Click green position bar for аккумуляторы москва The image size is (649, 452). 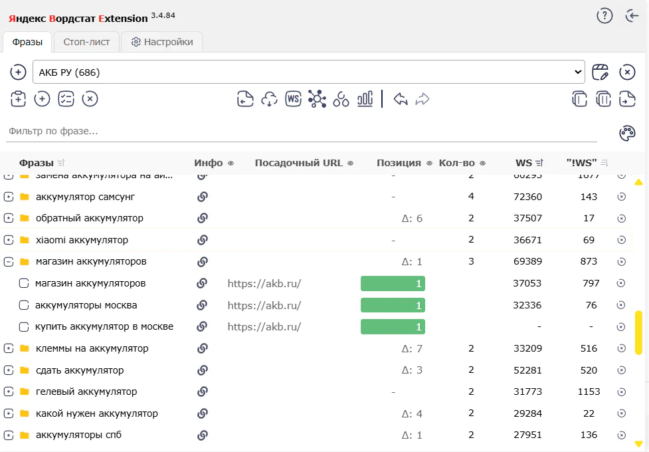point(393,305)
